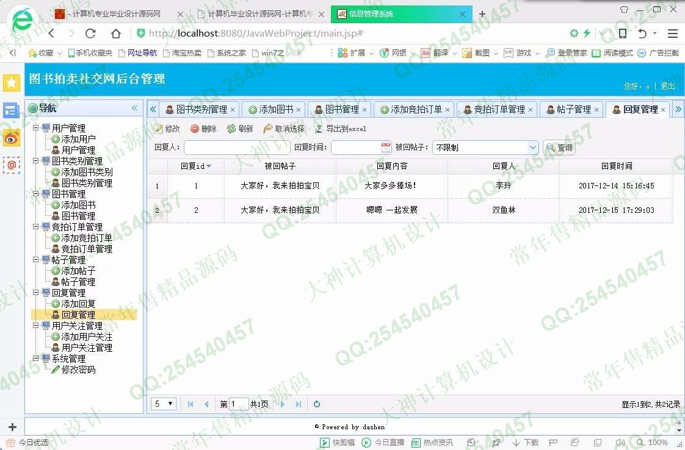Click the browser home icon
The height and width of the screenshot is (450, 685).
point(116,33)
